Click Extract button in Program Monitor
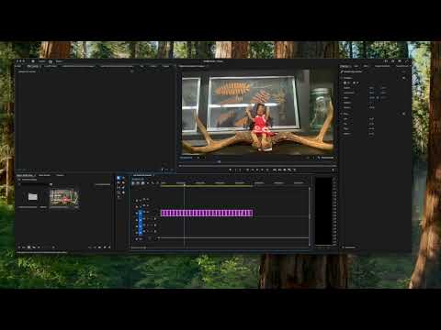 [x=279, y=170]
